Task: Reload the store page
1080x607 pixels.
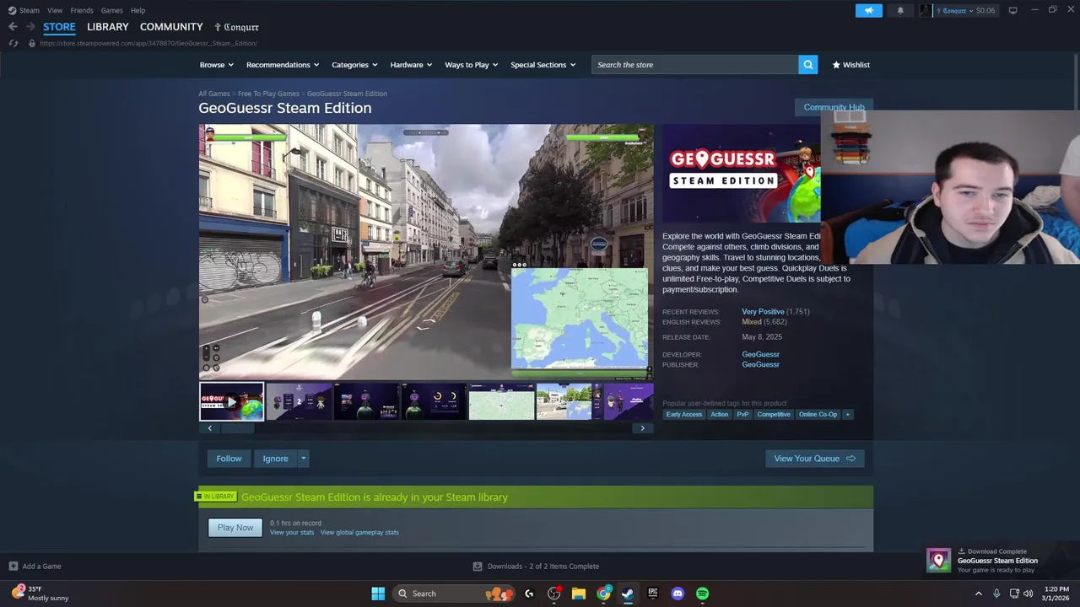Action: (x=13, y=43)
